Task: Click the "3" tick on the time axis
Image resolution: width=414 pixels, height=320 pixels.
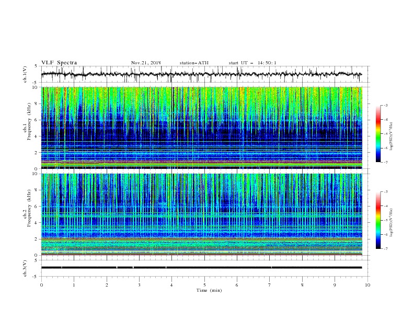Action: [139, 285]
